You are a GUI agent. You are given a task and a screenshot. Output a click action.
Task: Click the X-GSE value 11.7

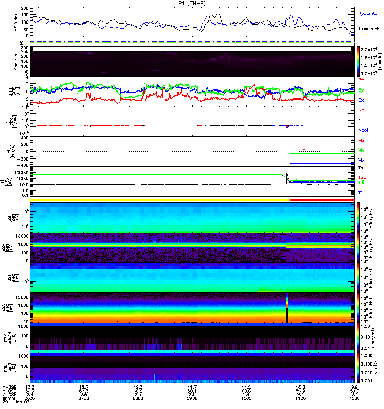point(192,387)
